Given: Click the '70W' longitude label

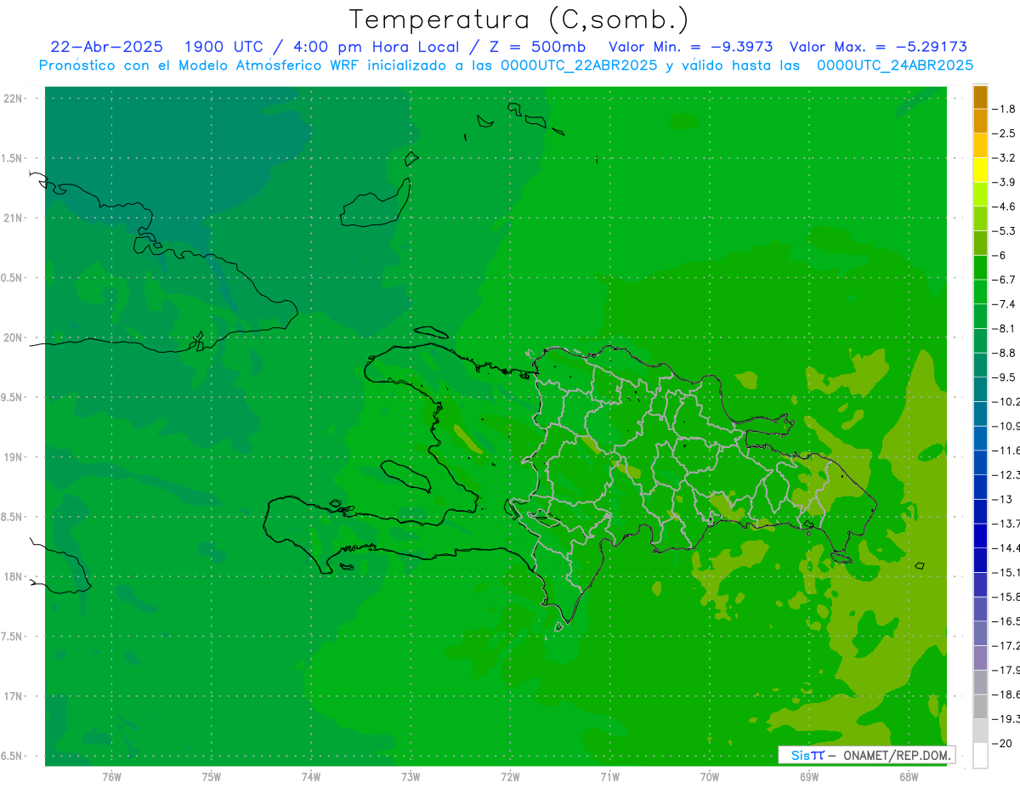Looking at the screenshot, I should 709,776.
